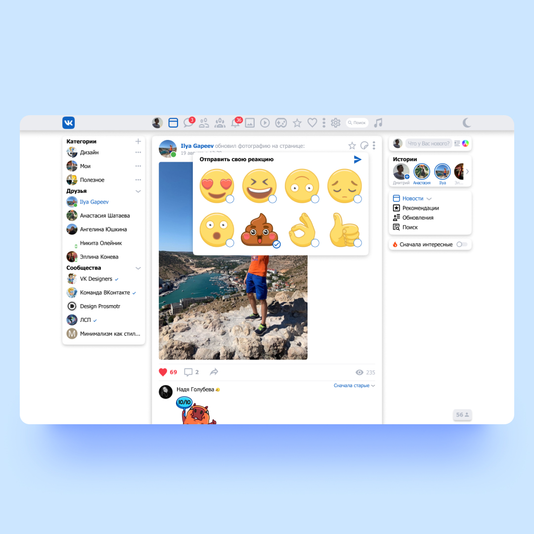Open Обновления menu item
The image size is (534, 534).
pos(413,218)
